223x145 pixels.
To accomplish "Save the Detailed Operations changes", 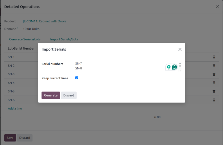I will pos(10,138).
